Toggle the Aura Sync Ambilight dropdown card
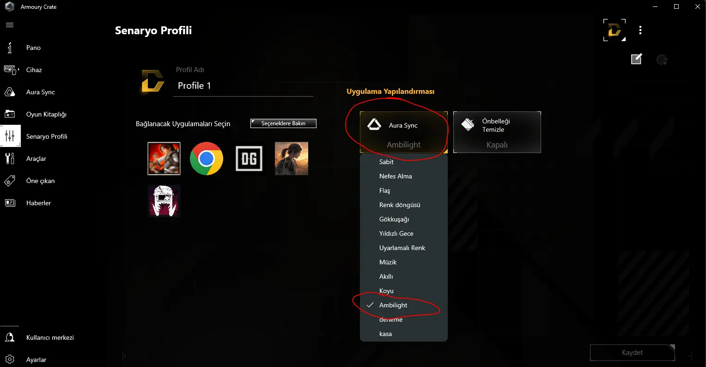The height and width of the screenshot is (367, 706). click(404, 132)
